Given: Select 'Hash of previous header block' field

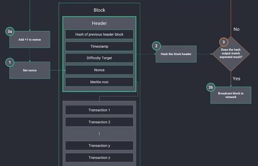Looking at the screenshot, I should [x=99, y=35].
